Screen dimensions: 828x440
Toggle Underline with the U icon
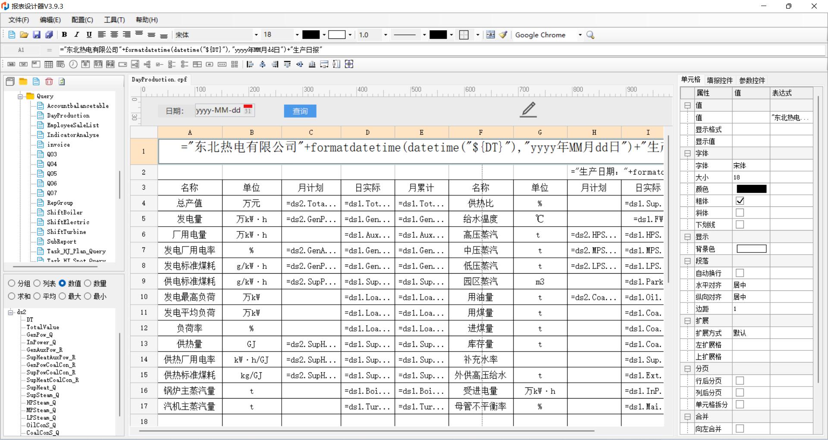point(89,35)
